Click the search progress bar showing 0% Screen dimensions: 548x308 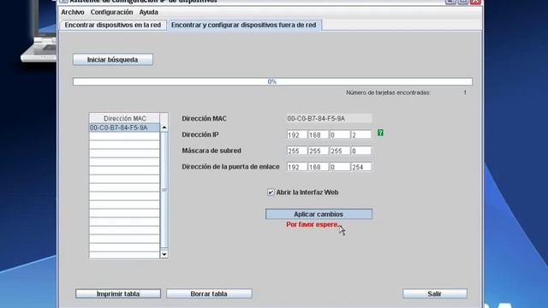point(272,82)
